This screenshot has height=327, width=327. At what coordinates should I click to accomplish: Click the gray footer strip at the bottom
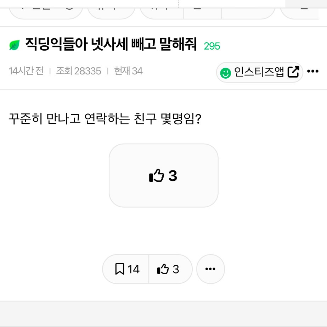click(163, 314)
